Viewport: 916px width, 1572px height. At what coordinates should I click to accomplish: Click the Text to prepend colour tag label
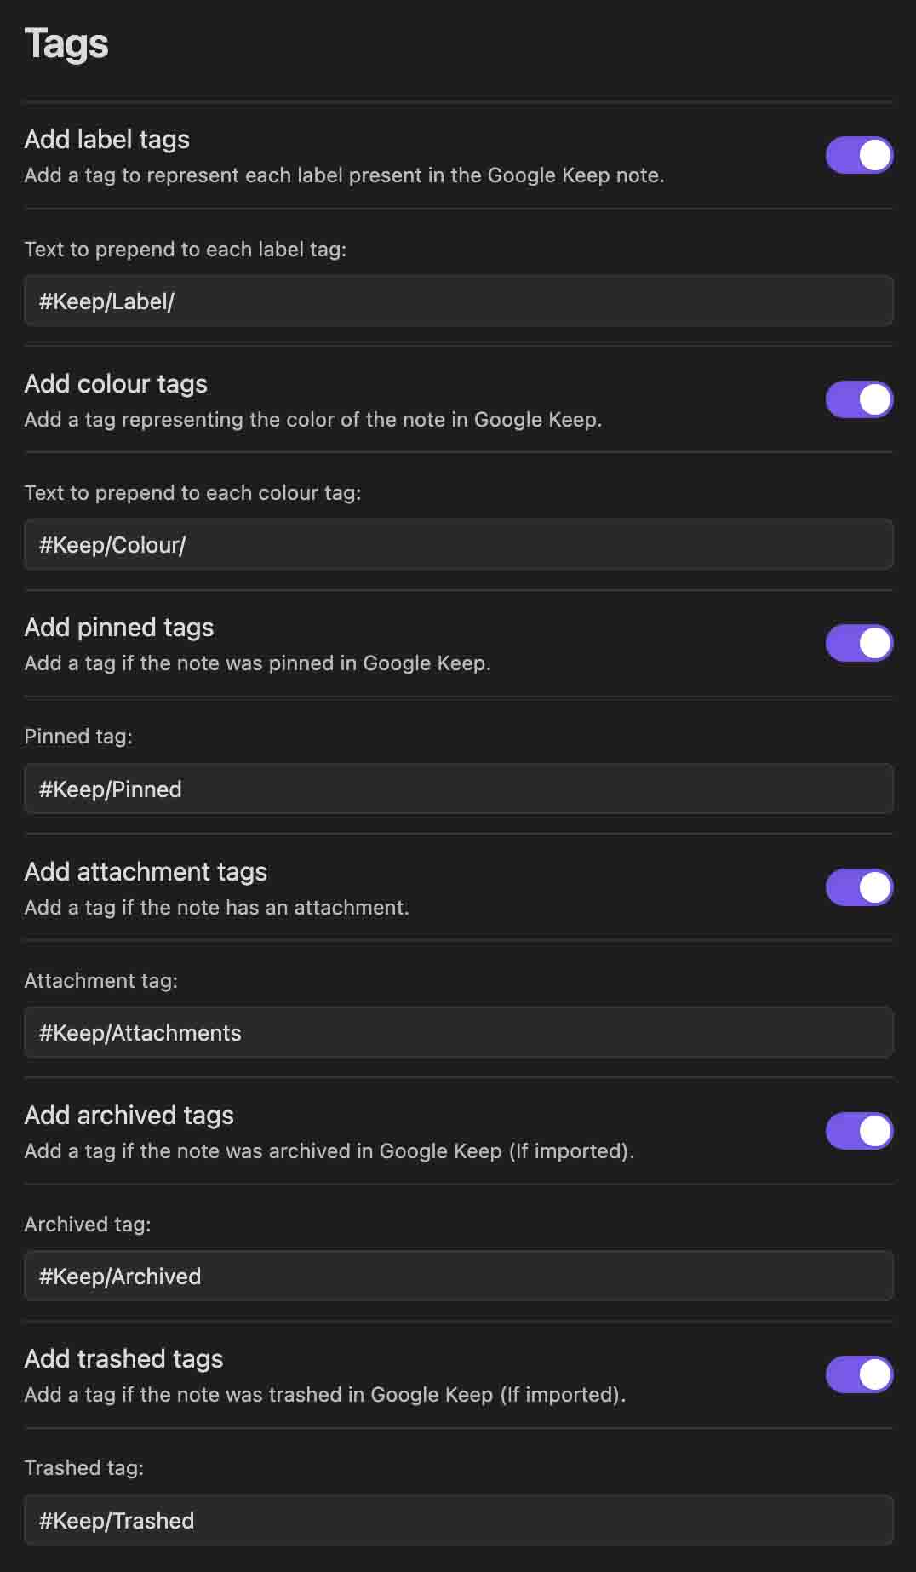(194, 492)
